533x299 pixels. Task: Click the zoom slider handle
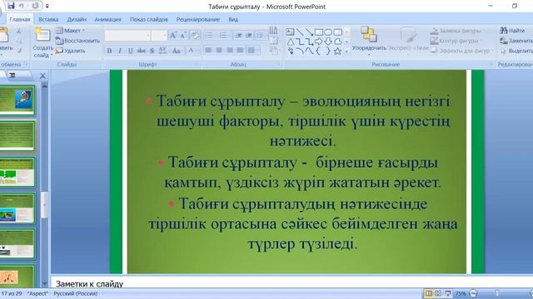[x=496, y=293]
